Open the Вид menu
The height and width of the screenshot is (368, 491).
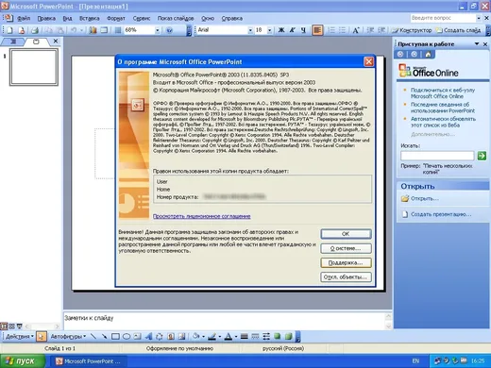(67, 18)
